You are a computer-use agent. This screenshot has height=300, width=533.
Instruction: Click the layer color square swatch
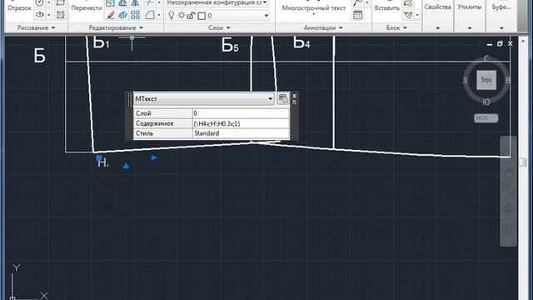pos(202,16)
